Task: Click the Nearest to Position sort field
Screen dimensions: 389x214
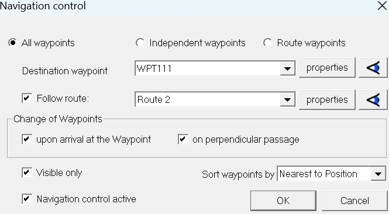Action: 324,174
